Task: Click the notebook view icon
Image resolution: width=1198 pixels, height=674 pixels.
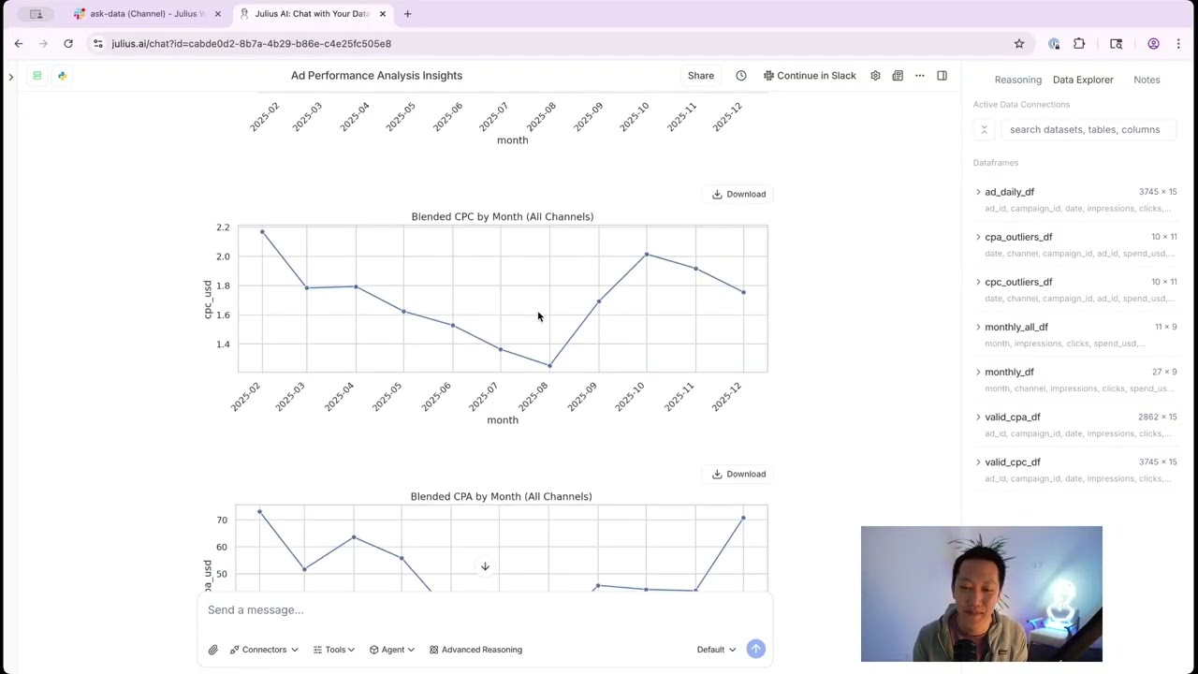Action: pos(898,76)
